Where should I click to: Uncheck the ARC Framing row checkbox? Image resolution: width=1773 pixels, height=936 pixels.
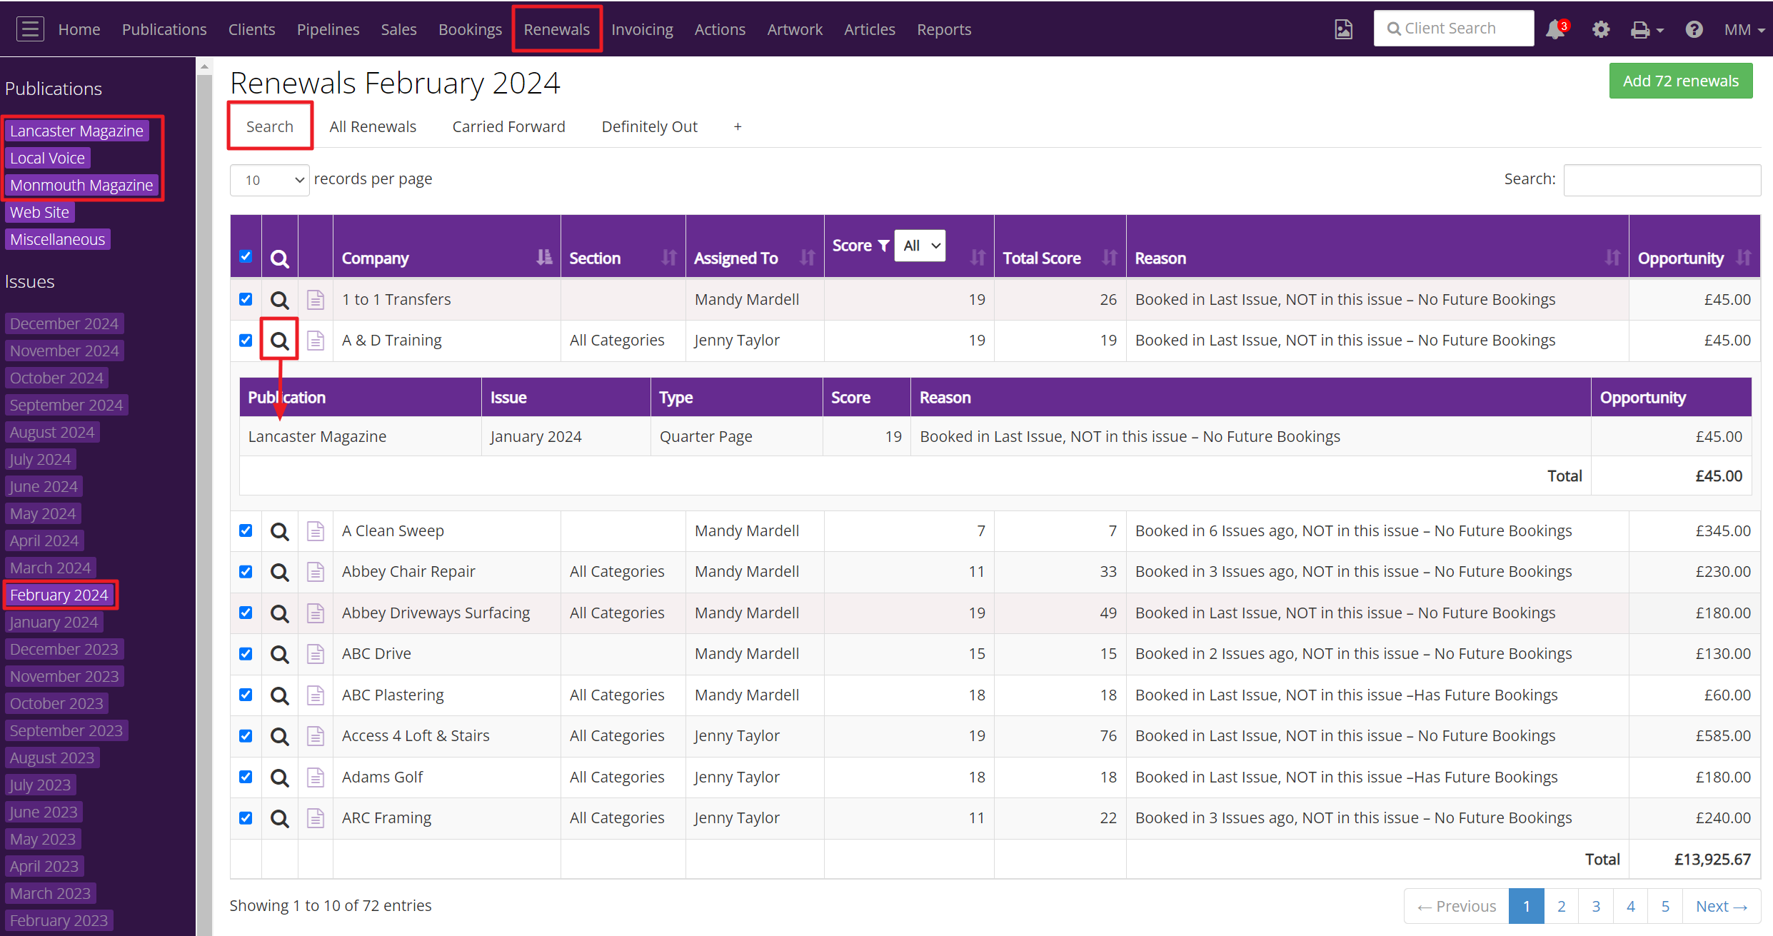246,817
